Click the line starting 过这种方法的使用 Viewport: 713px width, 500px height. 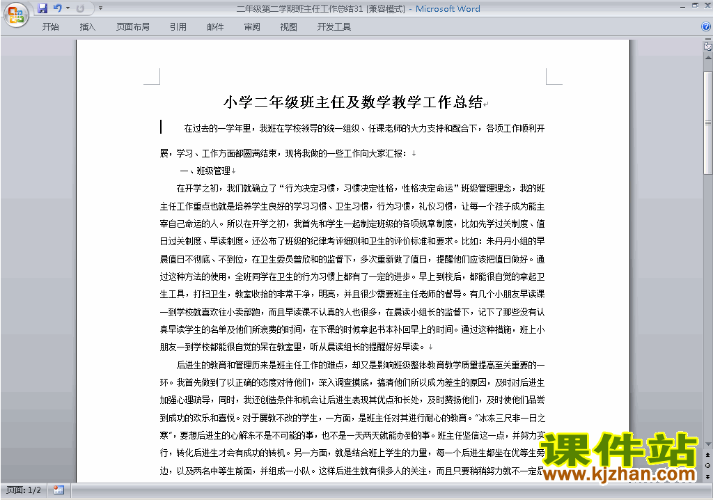[352, 276]
